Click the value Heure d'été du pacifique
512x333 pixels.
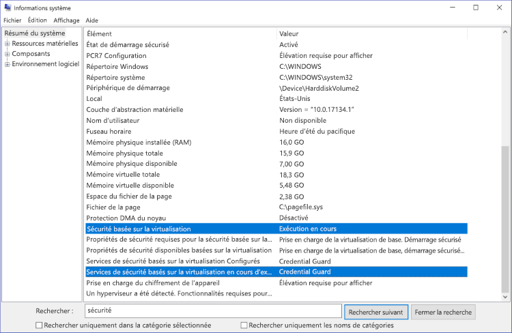[x=317, y=131]
